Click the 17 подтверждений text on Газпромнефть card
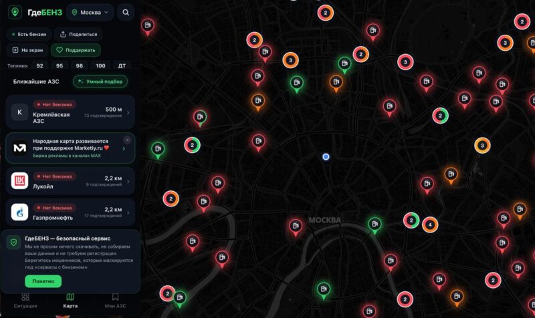 click(103, 216)
